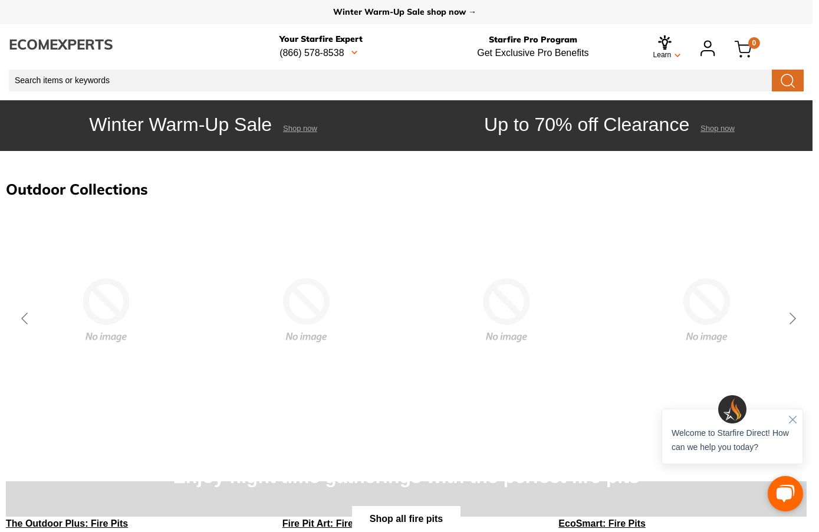
Task: Click the ECOMEXPERTS logo
Action: [x=61, y=45]
